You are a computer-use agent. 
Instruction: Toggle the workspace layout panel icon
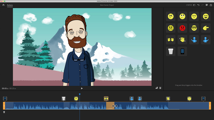194,5
